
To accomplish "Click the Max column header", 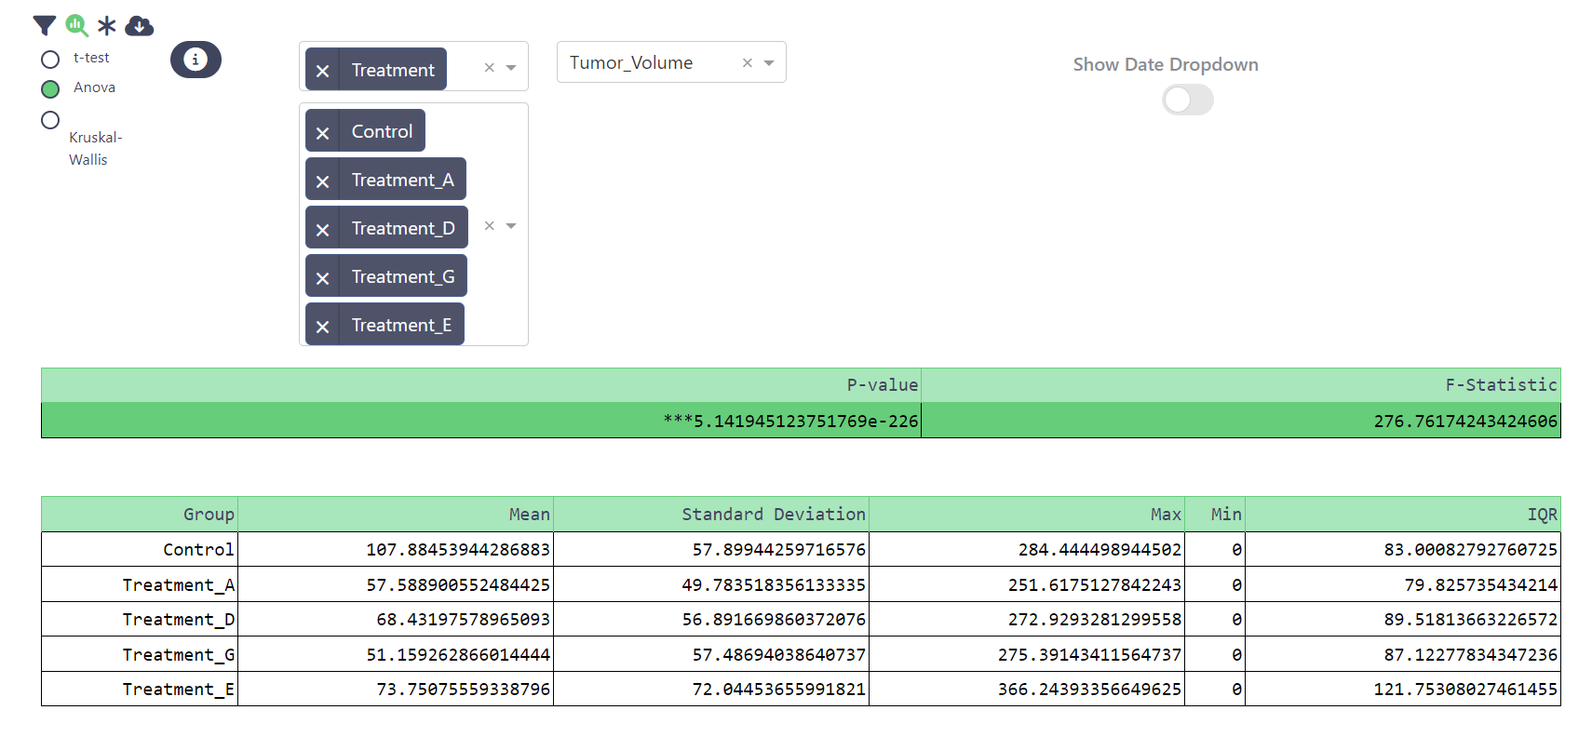I will [x=1027, y=515].
